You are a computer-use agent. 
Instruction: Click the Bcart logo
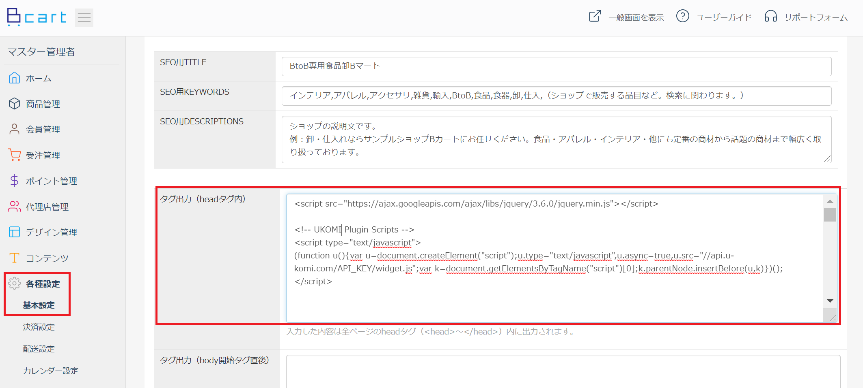(x=37, y=17)
